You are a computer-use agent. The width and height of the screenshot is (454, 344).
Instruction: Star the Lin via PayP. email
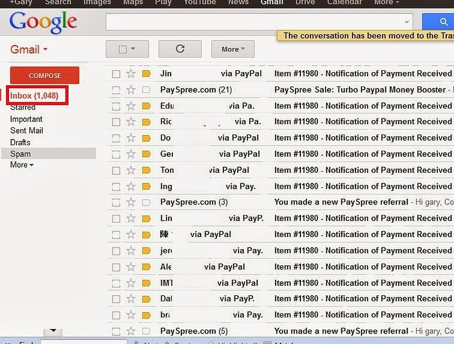point(131,218)
